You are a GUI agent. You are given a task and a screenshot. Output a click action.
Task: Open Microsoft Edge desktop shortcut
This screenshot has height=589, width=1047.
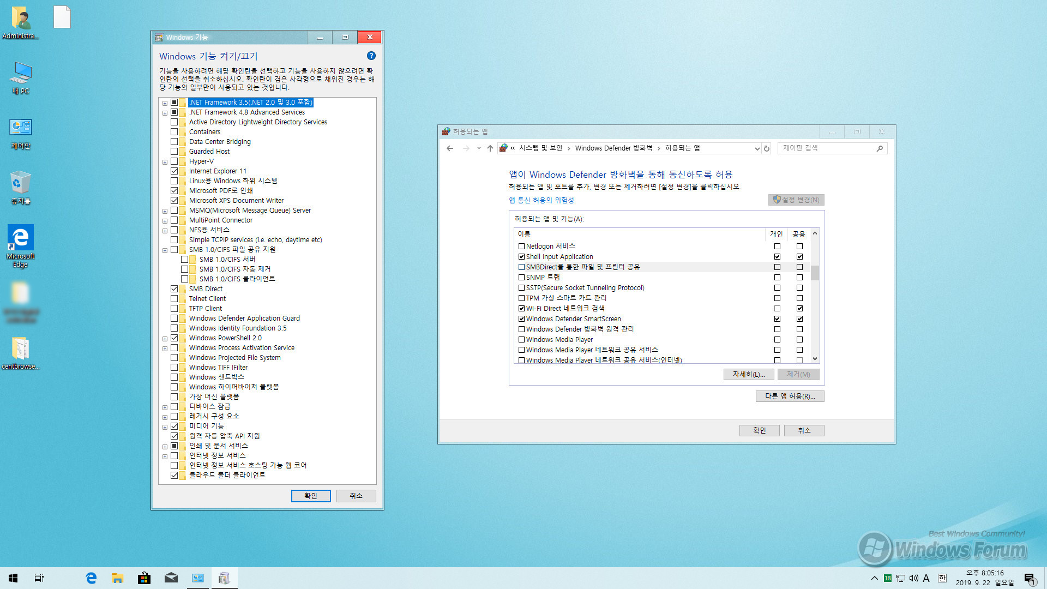21,246
